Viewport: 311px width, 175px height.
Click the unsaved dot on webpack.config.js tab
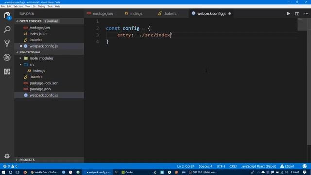tap(230, 14)
